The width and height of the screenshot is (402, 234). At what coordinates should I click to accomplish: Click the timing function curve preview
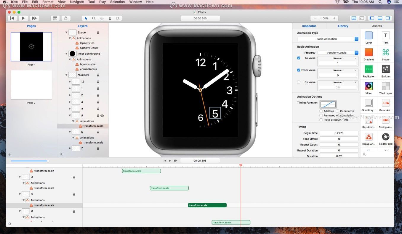click(x=328, y=104)
